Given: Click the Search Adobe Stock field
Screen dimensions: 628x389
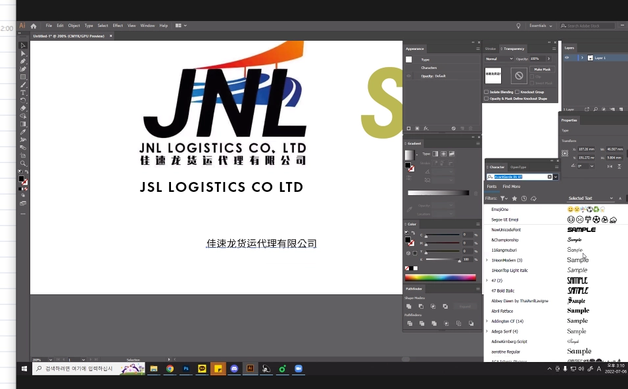Looking at the screenshot, I should coord(587,26).
